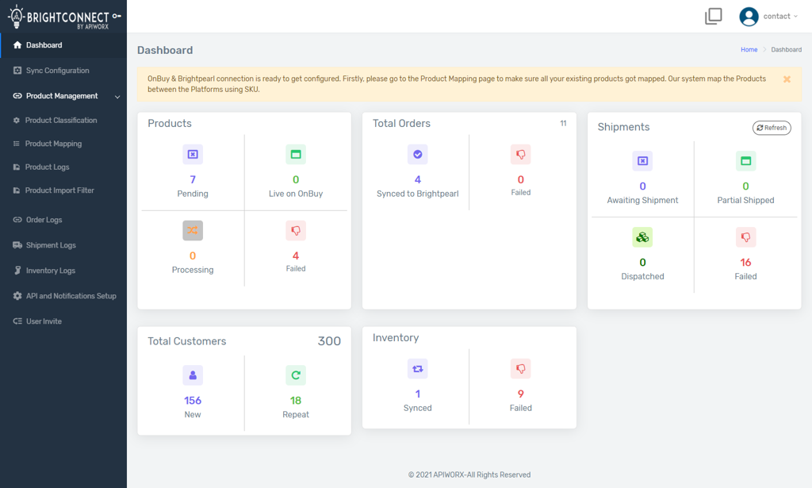The image size is (812, 488).
Task: Collapse the Product Management chevron
Action: click(117, 95)
